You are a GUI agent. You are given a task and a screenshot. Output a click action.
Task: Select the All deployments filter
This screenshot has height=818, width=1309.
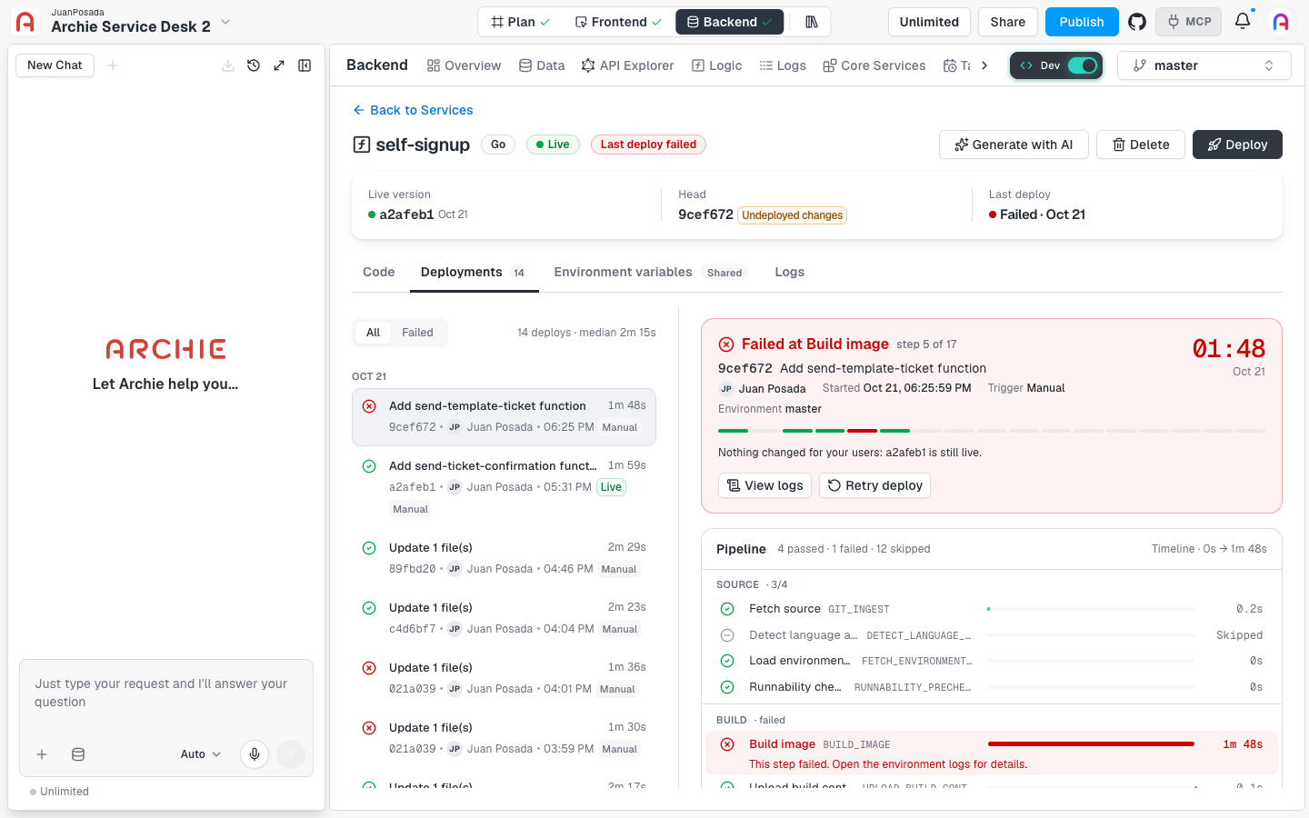tap(373, 333)
